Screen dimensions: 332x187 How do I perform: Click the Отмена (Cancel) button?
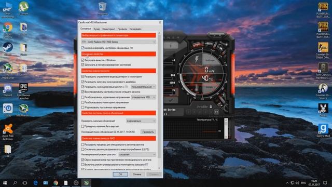pos(137,175)
